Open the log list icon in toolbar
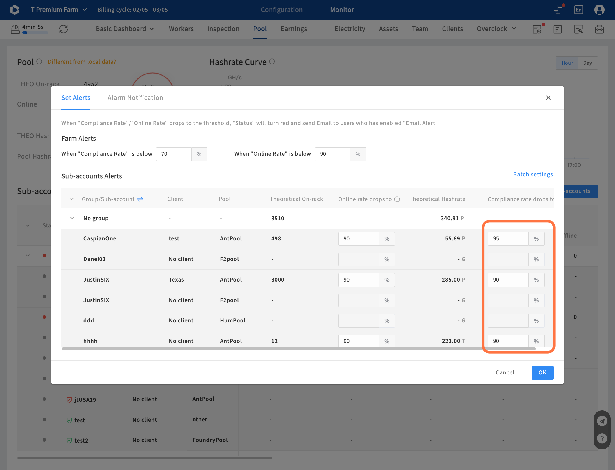The image size is (615, 470). [558, 29]
